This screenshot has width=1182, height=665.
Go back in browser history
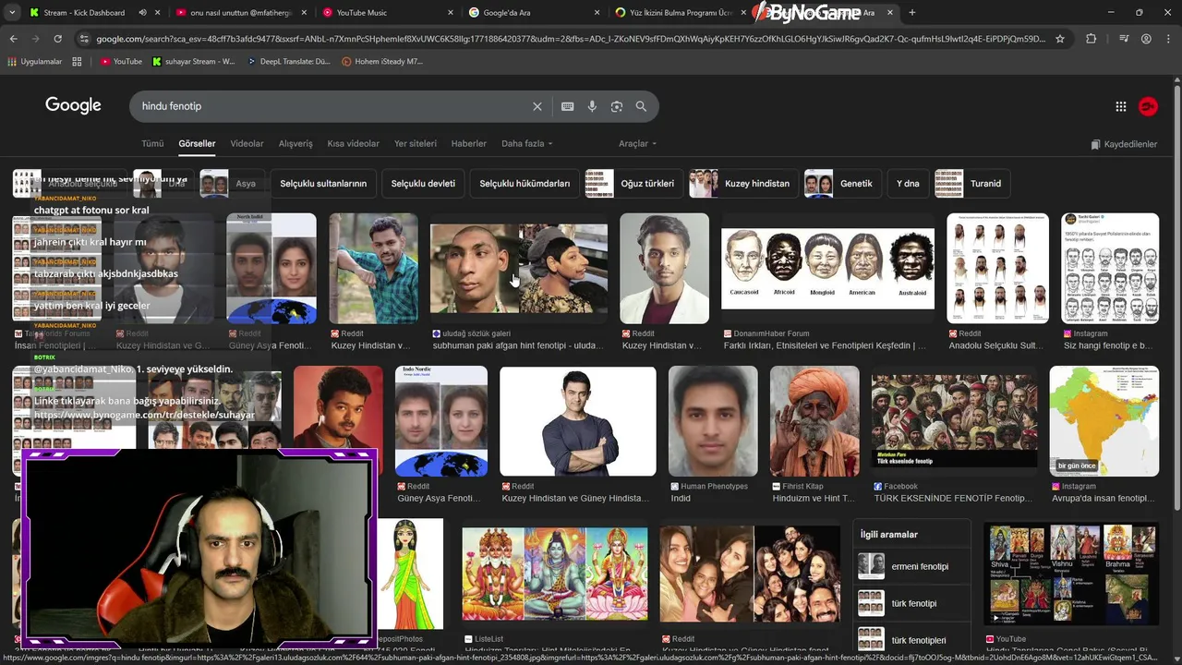13,39
